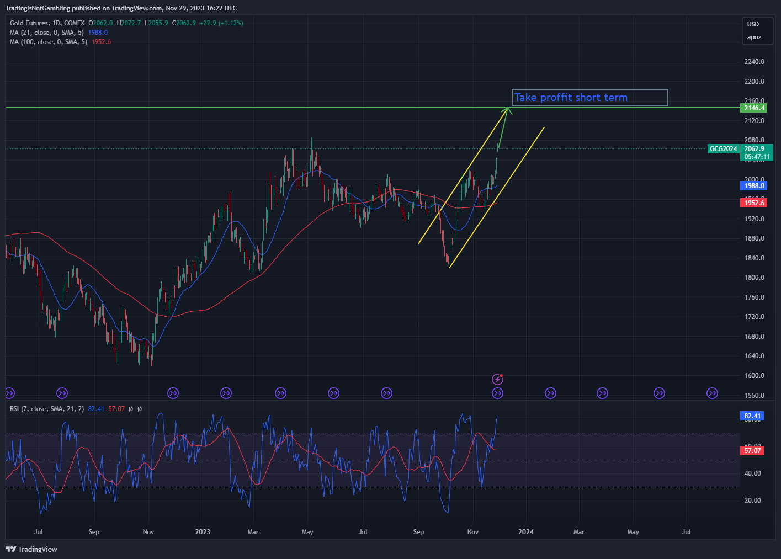The height and width of the screenshot is (559, 781).
Task: Click the first contract roll icon after the 2024 date label
Action: tap(550, 393)
